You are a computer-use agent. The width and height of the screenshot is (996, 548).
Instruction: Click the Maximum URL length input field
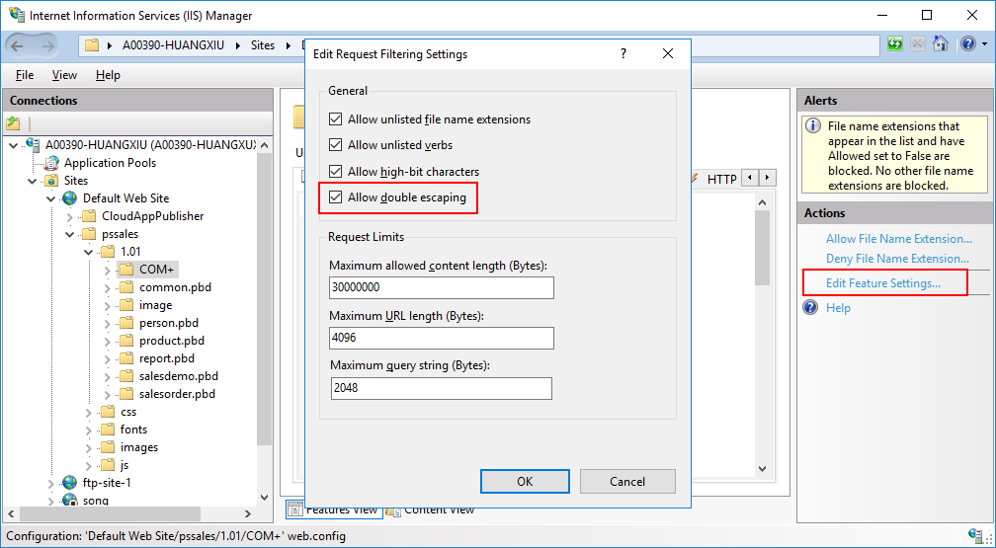click(442, 338)
